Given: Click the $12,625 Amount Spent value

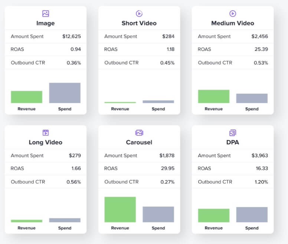Looking at the screenshot, I should 72,36.
